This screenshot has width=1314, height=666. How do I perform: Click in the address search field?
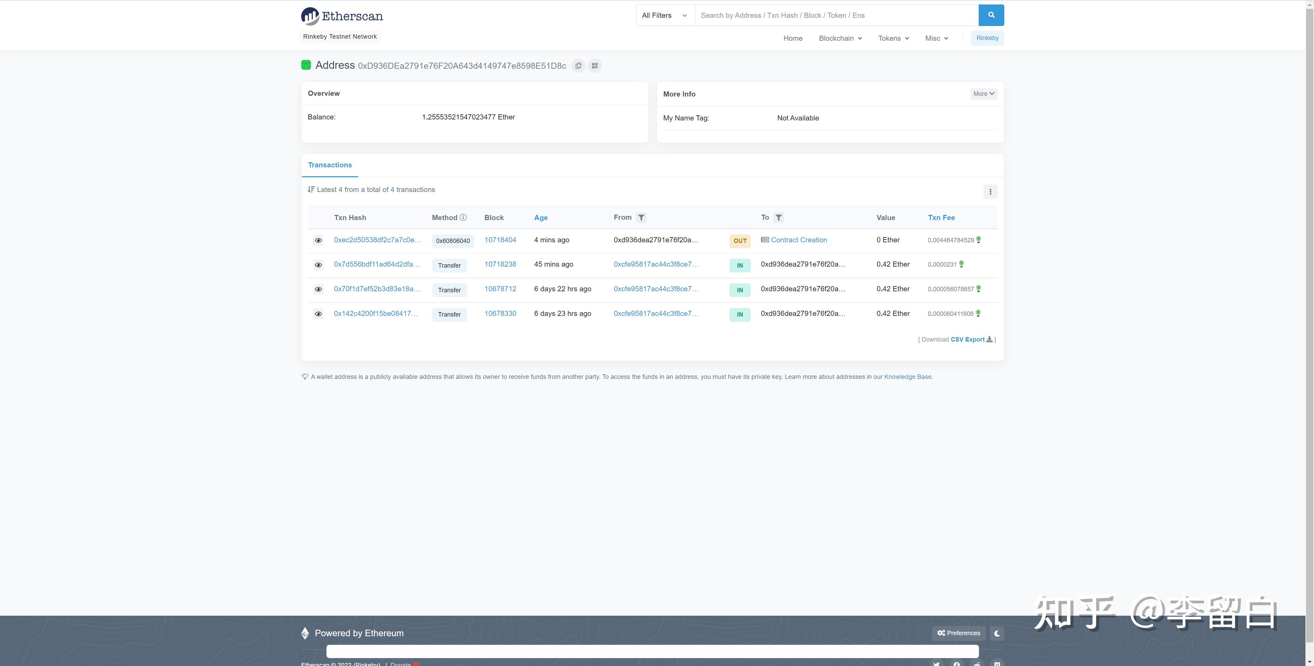point(837,15)
